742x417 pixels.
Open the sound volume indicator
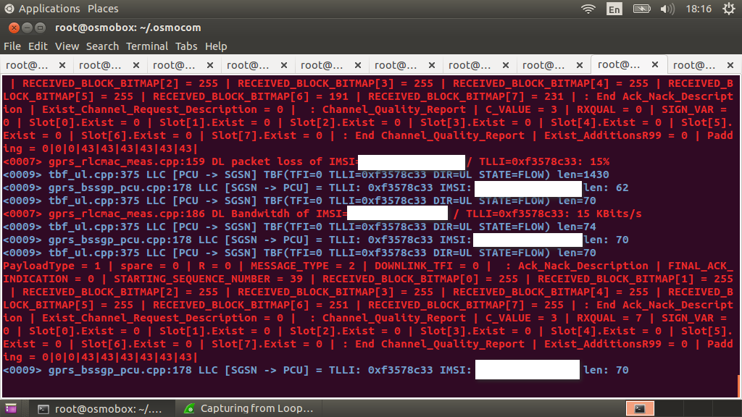[667, 9]
